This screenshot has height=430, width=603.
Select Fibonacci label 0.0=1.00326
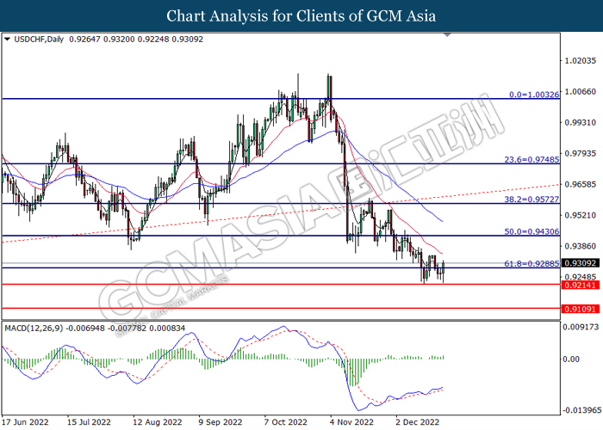[x=534, y=95]
